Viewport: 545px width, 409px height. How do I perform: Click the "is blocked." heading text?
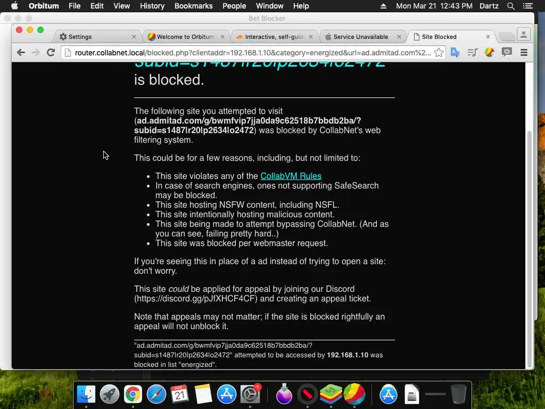tap(169, 80)
